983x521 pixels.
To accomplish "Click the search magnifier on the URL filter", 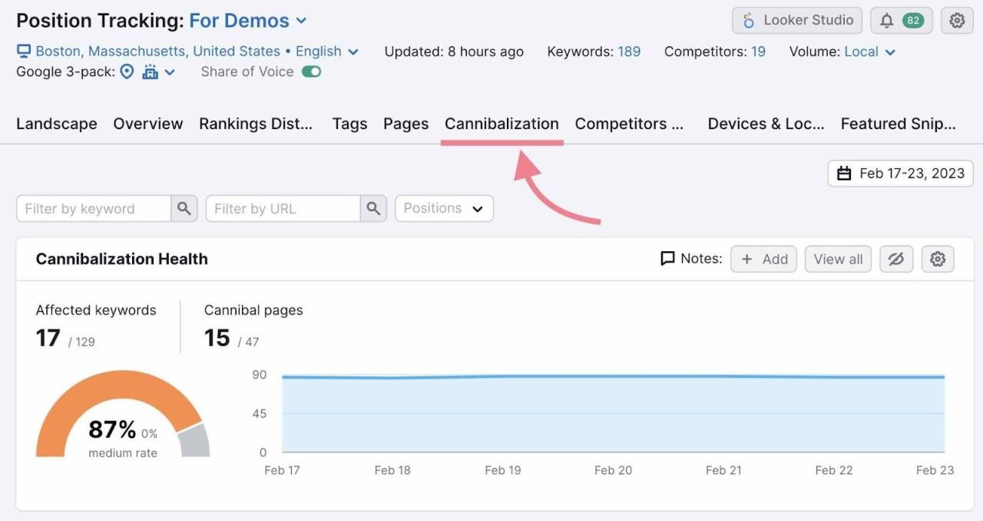I will (374, 208).
